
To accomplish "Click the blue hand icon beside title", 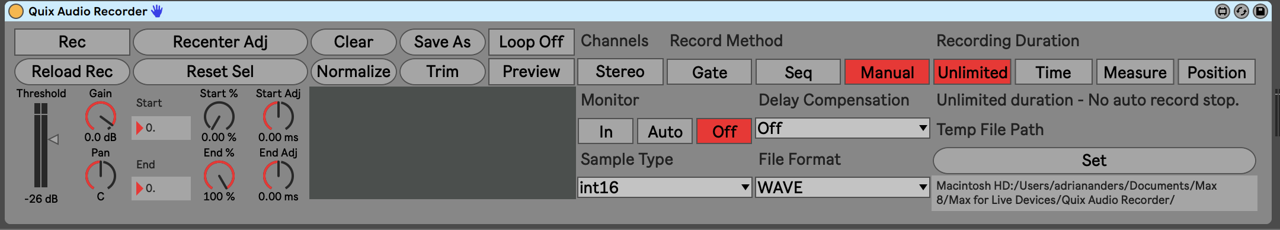I will click(157, 11).
